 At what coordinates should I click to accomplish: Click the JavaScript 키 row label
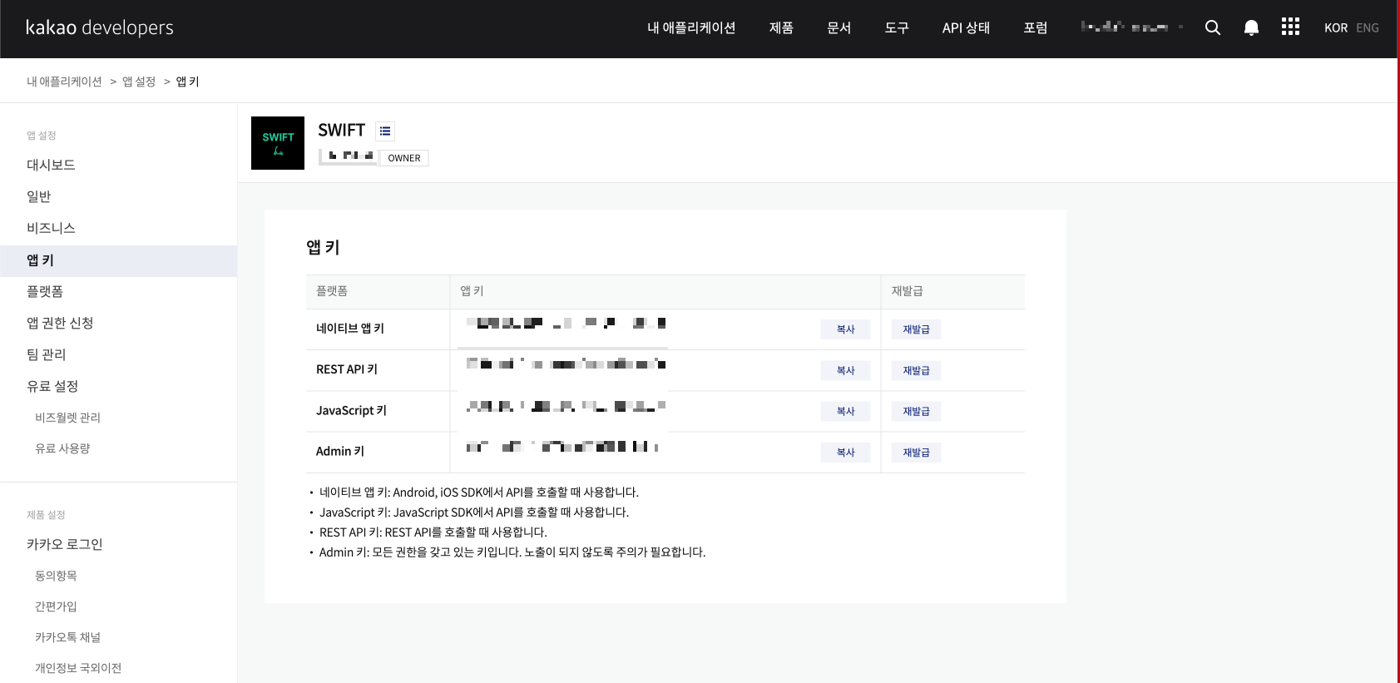click(351, 410)
